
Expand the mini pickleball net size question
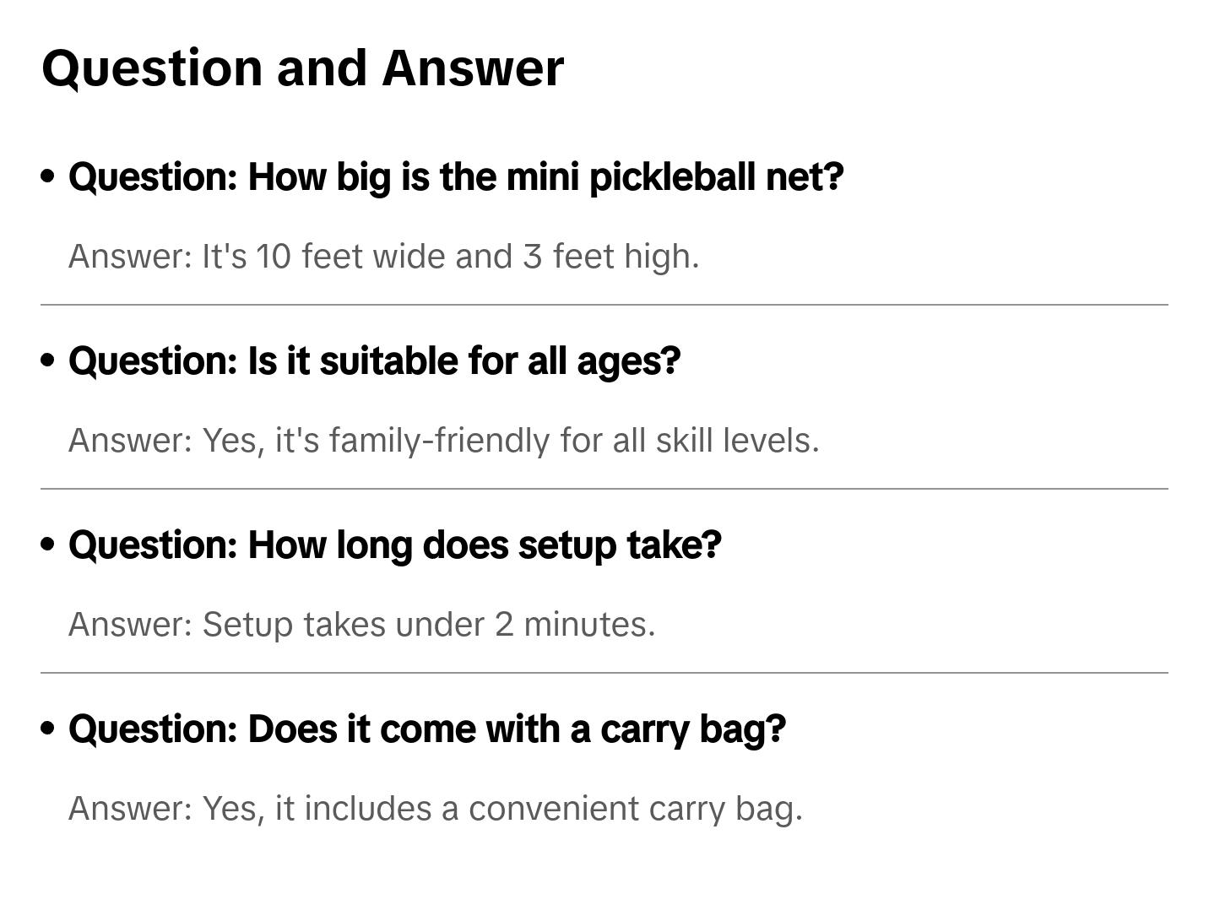coord(456,177)
